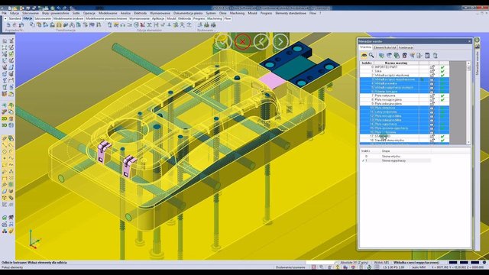
Task: Click the Indeks column header in layer list
Action: [x=367, y=63]
